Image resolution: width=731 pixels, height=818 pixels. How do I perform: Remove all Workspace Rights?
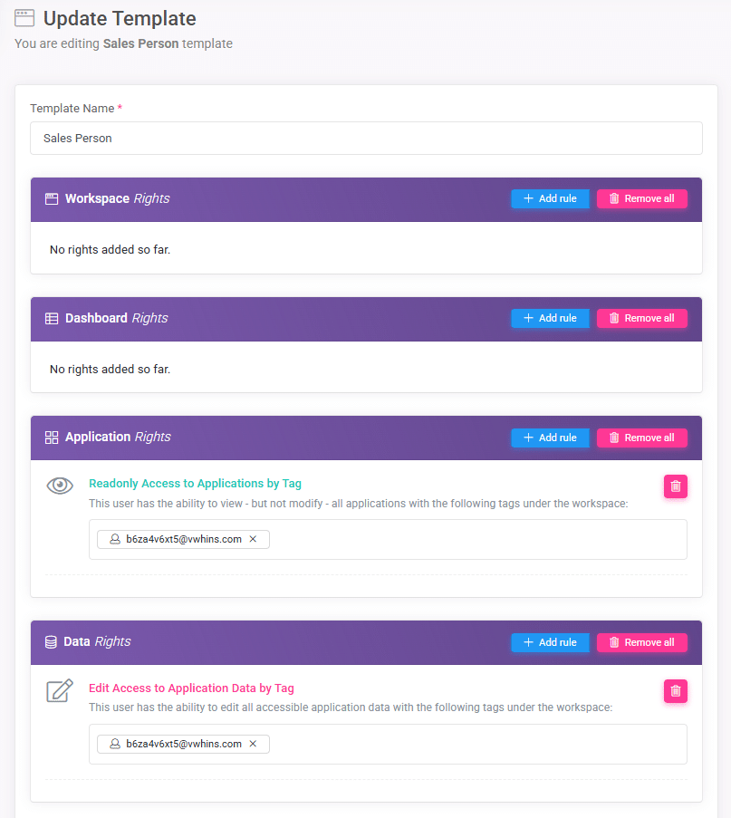tap(641, 198)
